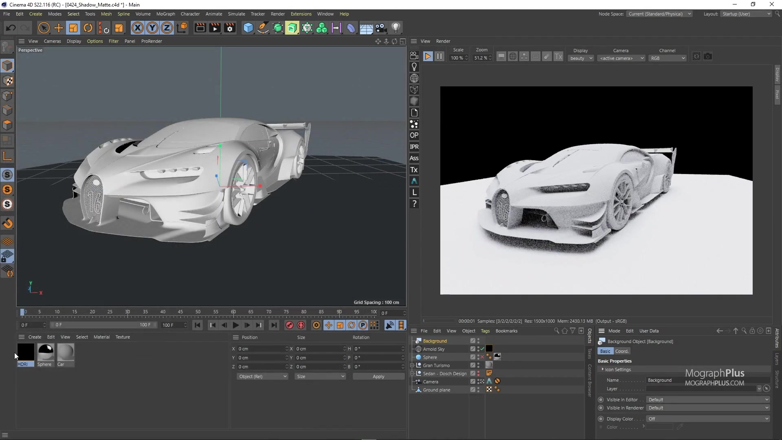
Task: Toggle the Y axis lock
Action: [x=152, y=28]
